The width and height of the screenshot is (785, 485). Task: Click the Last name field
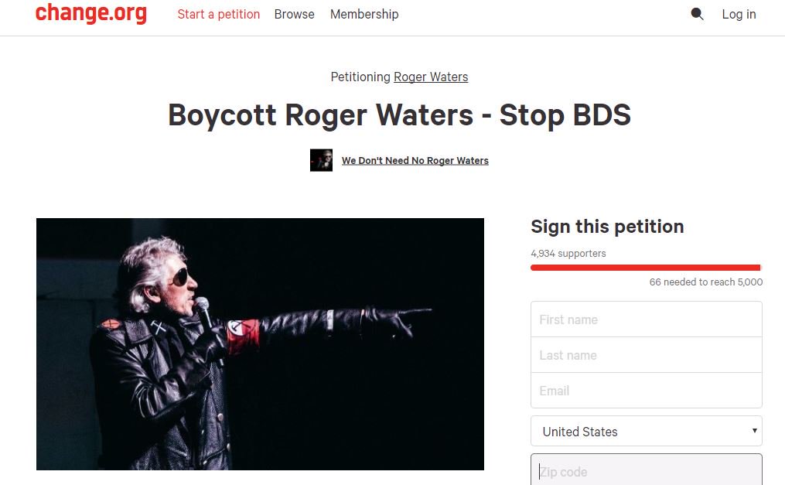click(x=647, y=355)
